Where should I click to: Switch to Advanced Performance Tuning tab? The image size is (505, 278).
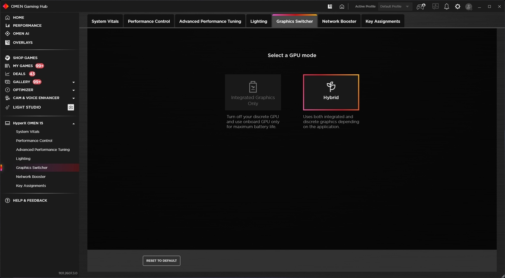210,21
